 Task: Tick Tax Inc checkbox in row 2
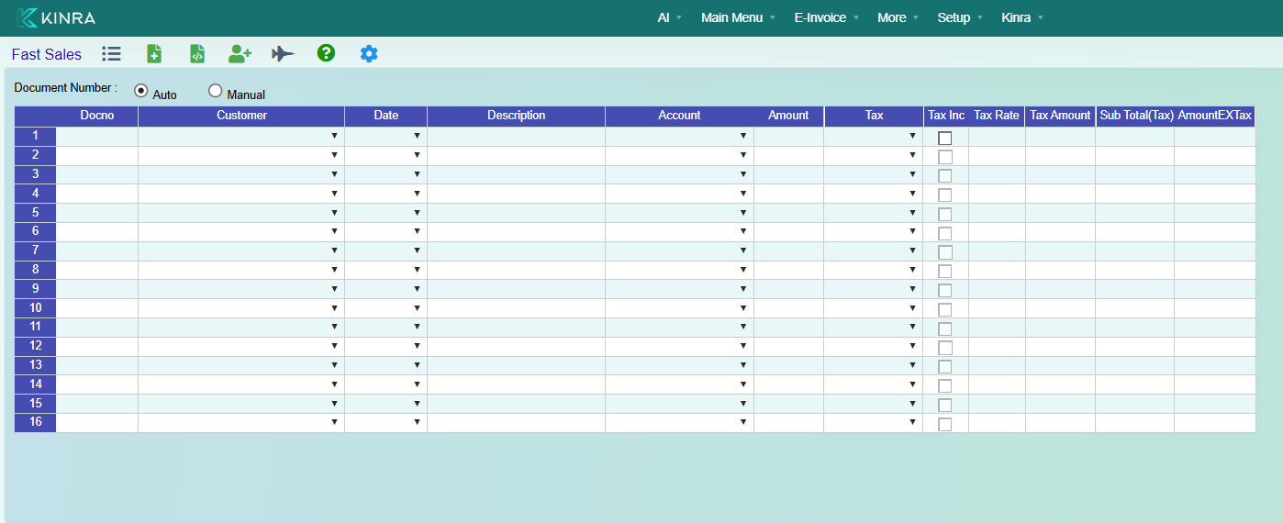[945, 157]
